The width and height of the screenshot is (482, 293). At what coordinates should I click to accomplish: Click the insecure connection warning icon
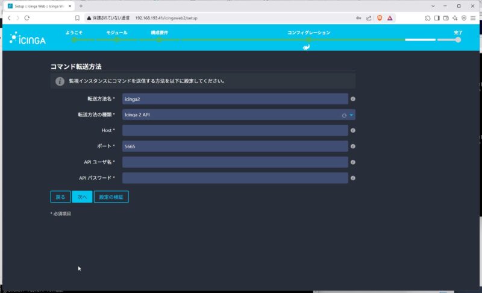pos(89,18)
